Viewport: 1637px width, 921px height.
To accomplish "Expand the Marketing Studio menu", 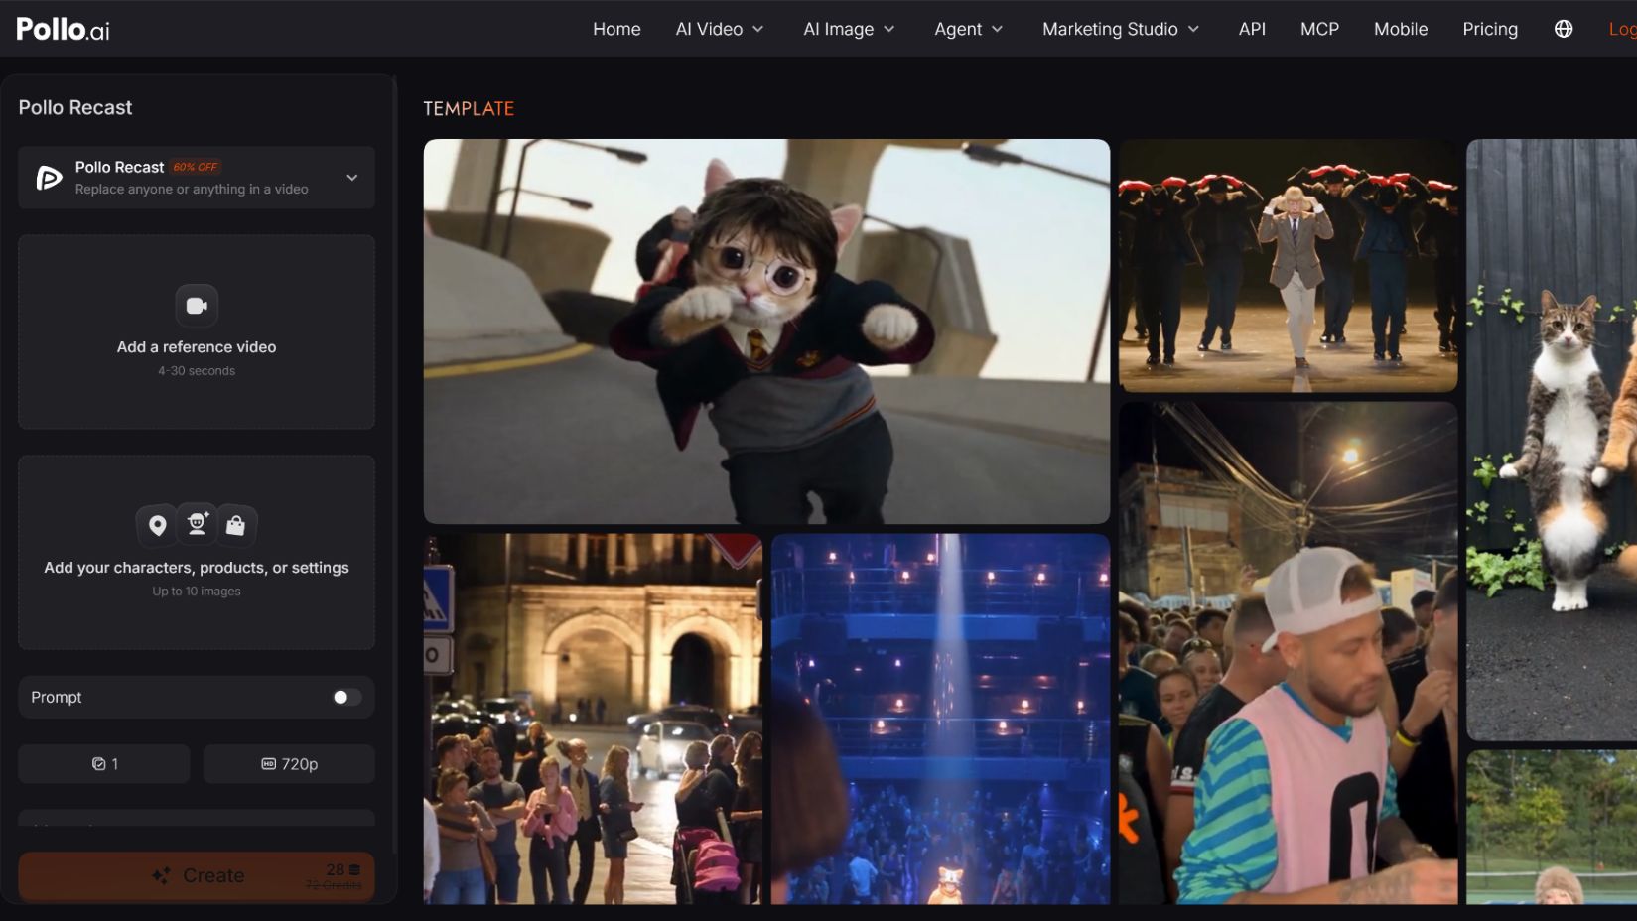I will click(x=1121, y=29).
